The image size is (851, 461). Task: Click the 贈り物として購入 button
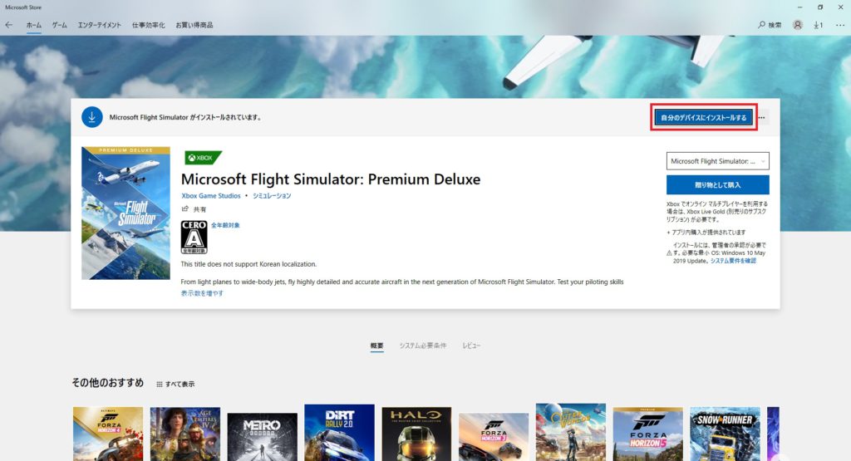point(717,185)
